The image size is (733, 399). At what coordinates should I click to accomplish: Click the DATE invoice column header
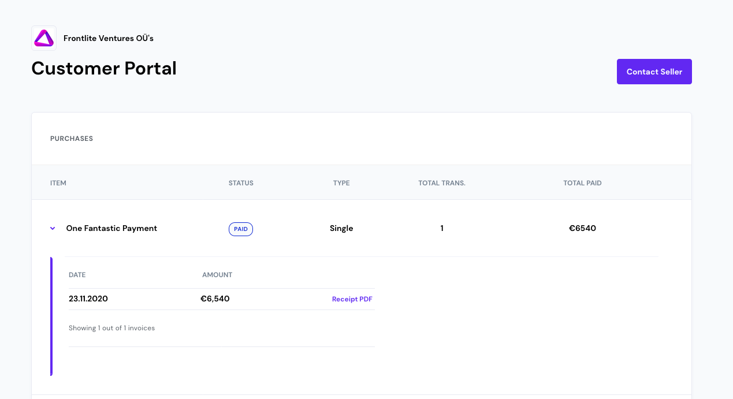[77, 275]
